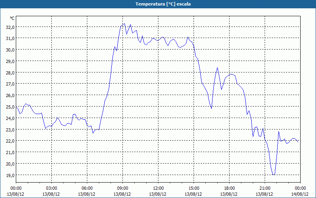The height and width of the screenshot is (198, 316).
Task: Select the 19,0 y-axis label
Action: (x=10, y=175)
